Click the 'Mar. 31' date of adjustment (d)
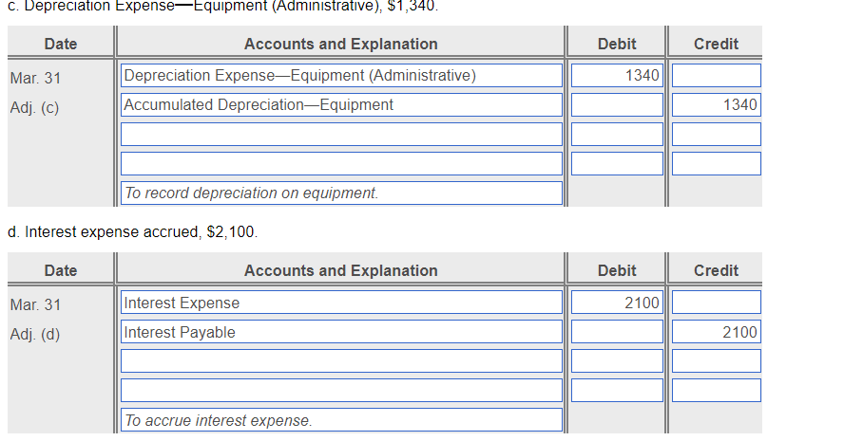 (35, 305)
